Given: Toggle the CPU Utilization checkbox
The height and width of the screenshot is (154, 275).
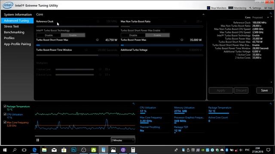Looking at the screenshot, I should coord(5,114).
